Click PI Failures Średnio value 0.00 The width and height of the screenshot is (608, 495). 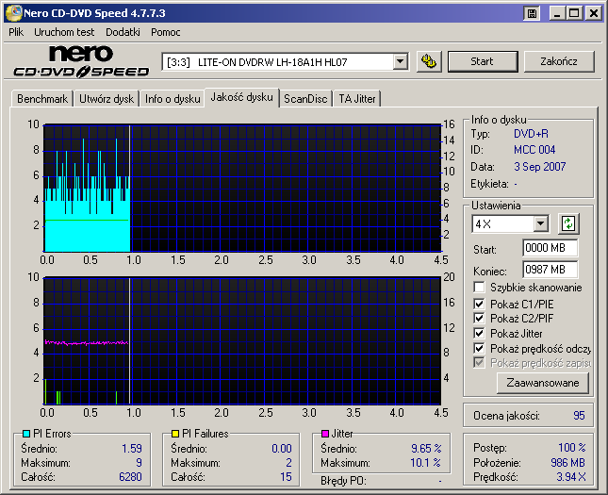tap(282, 449)
